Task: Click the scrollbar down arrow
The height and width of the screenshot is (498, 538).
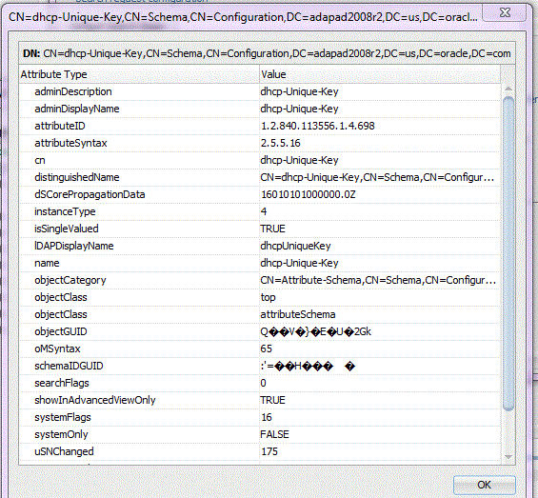Action: coord(508,457)
